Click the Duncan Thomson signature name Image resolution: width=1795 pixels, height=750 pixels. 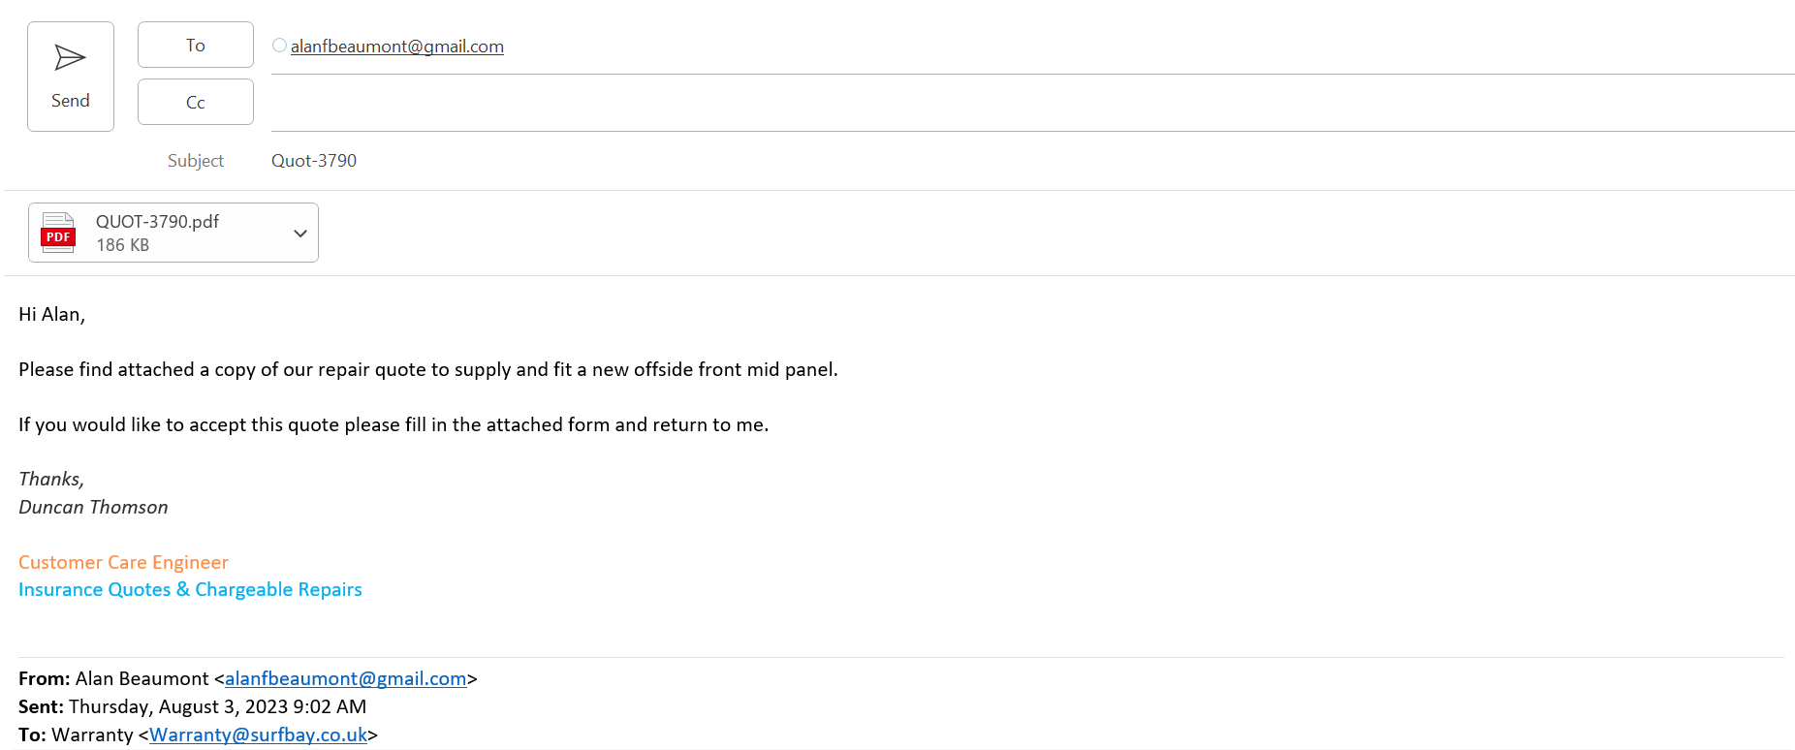(93, 508)
